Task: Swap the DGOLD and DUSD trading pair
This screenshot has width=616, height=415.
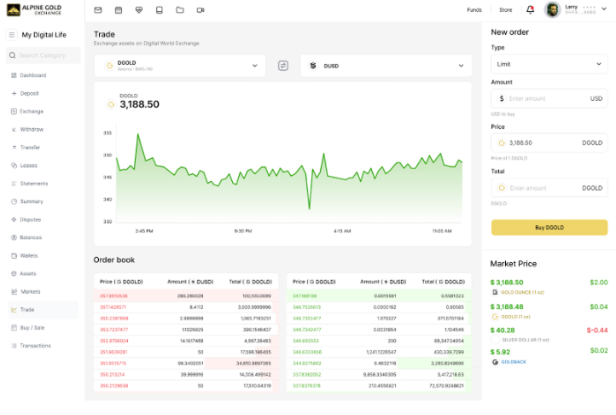Action: [283, 65]
